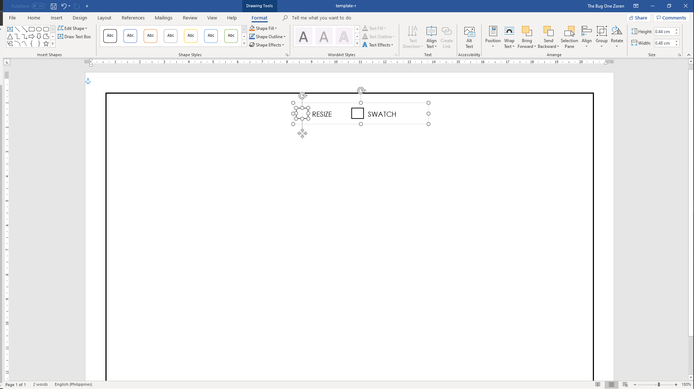Open Rotate dropdown
The width and height of the screenshot is (694, 389).
(x=617, y=37)
